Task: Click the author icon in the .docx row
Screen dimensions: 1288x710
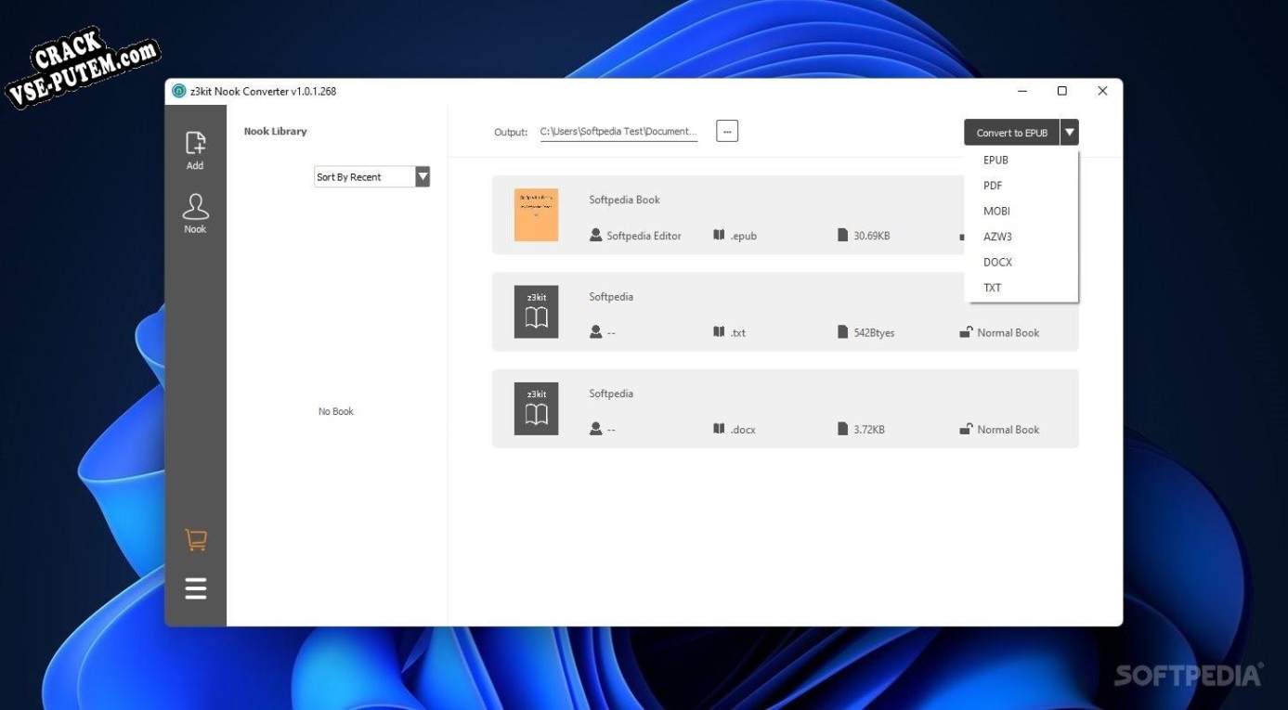Action: click(x=595, y=429)
